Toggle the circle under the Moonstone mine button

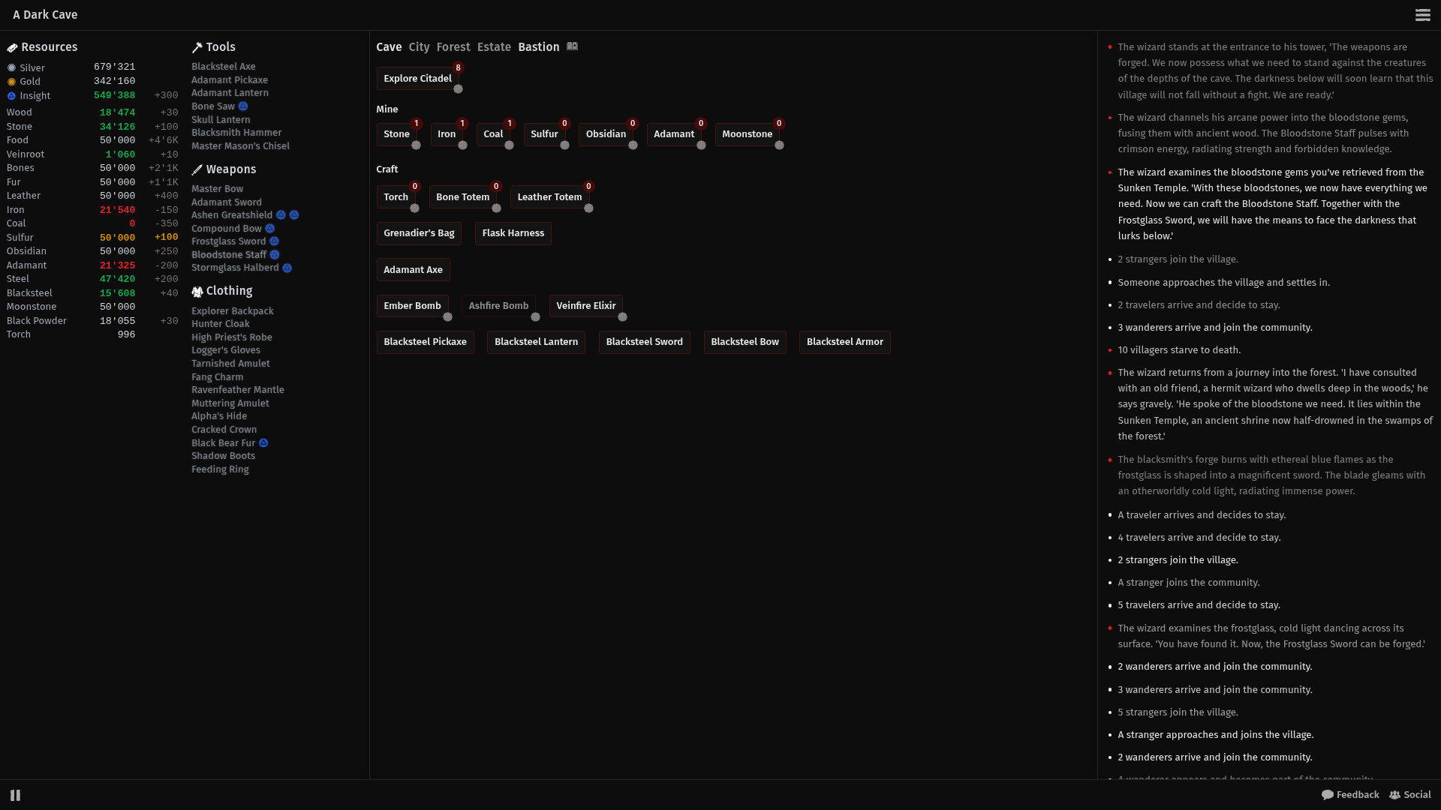click(779, 145)
